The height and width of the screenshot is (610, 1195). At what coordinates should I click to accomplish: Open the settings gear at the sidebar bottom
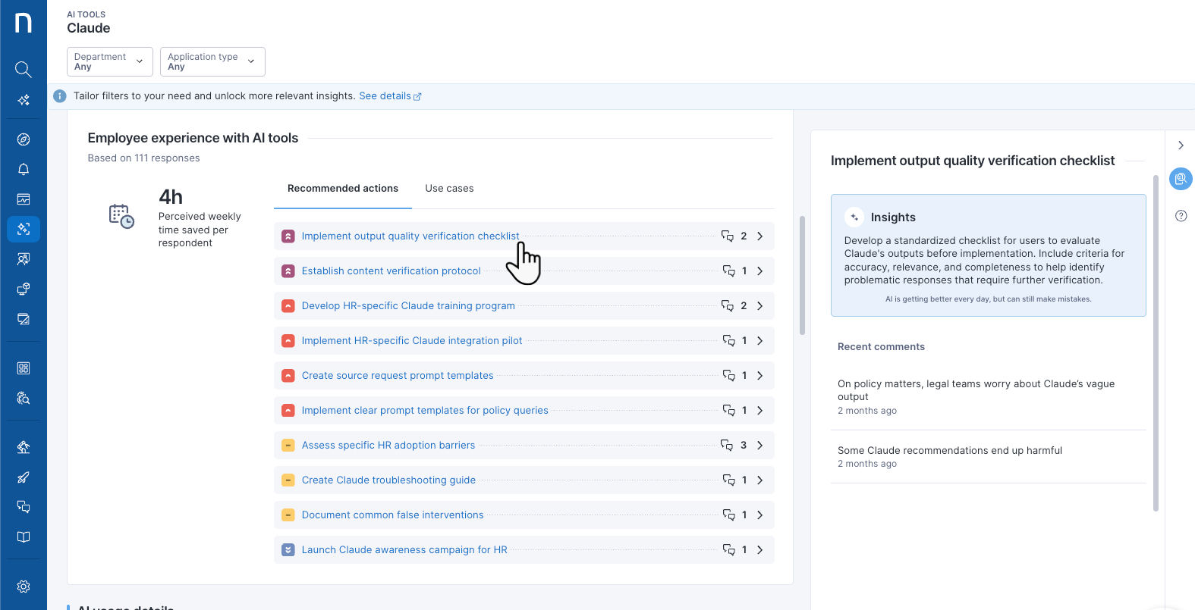[24, 587]
